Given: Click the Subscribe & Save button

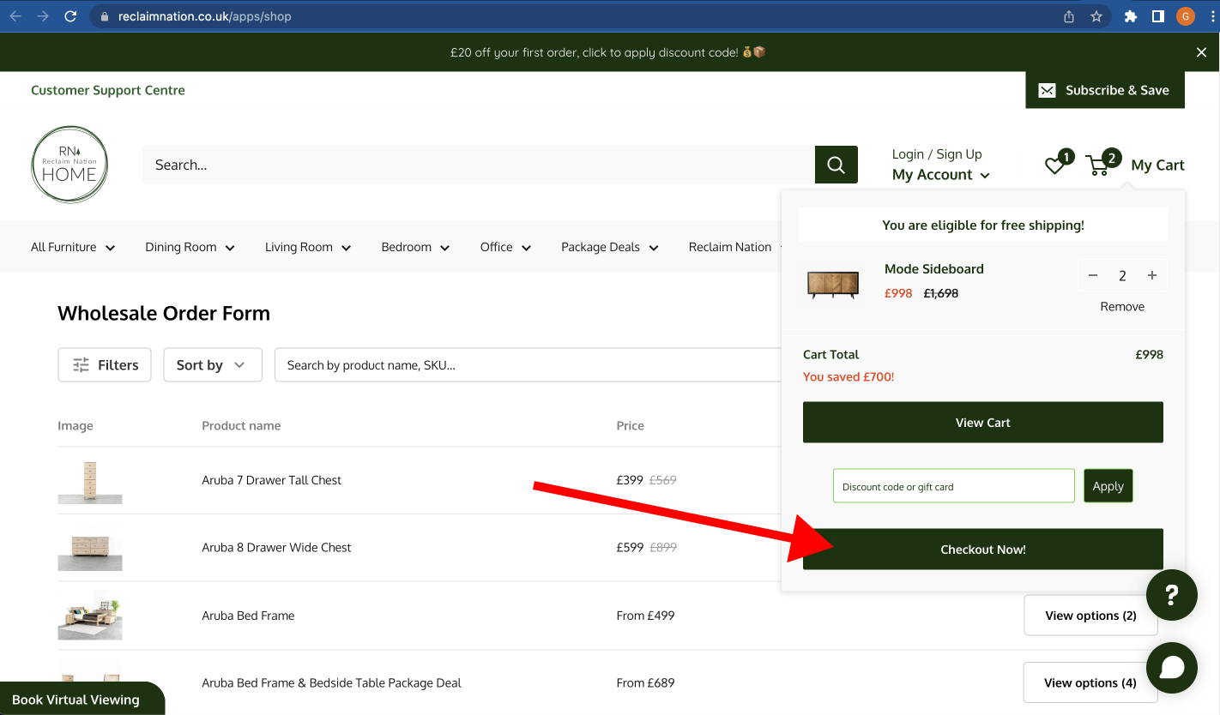Looking at the screenshot, I should point(1105,90).
